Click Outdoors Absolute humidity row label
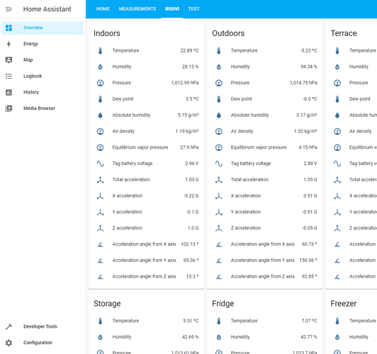 tap(250, 115)
